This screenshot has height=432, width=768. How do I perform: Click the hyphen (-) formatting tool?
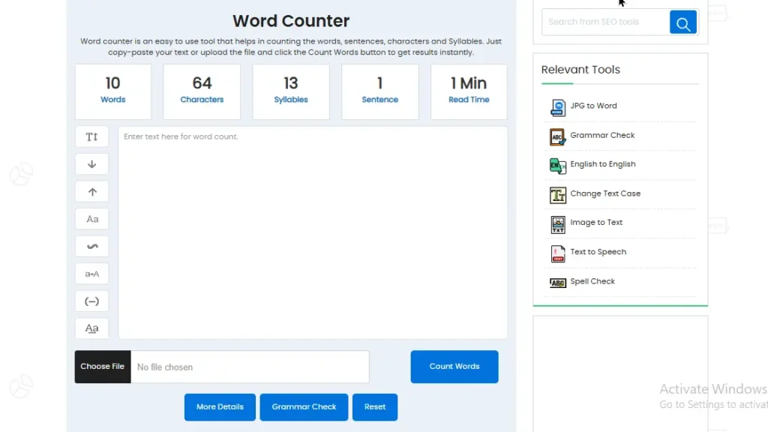pos(91,301)
